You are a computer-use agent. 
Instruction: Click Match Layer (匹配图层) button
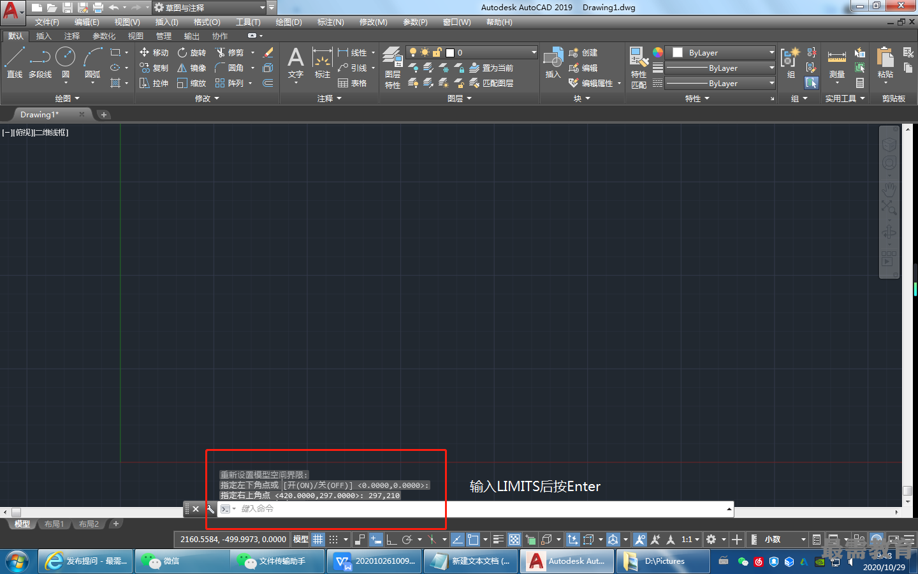(491, 83)
